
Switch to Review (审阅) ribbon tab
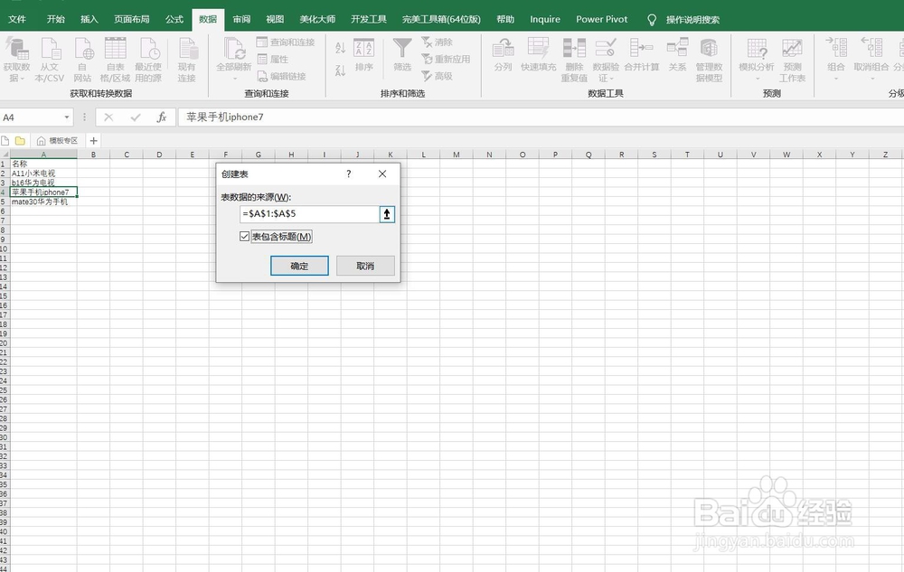click(x=241, y=19)
